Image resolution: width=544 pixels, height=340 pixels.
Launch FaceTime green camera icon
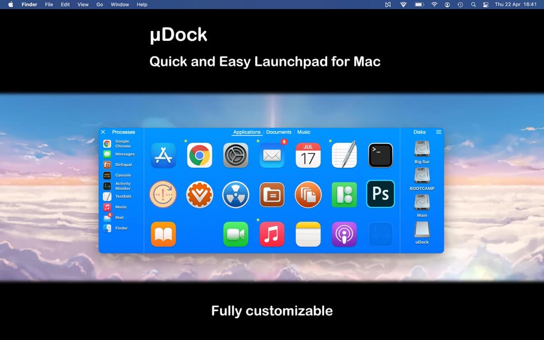(236, 234)
